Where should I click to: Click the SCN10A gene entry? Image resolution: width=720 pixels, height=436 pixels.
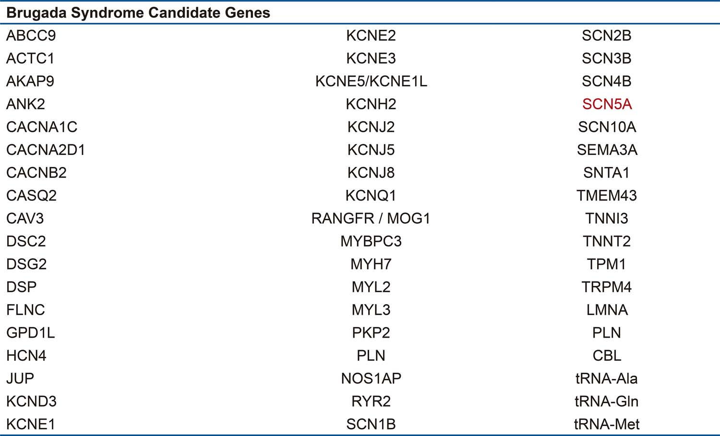607,127
